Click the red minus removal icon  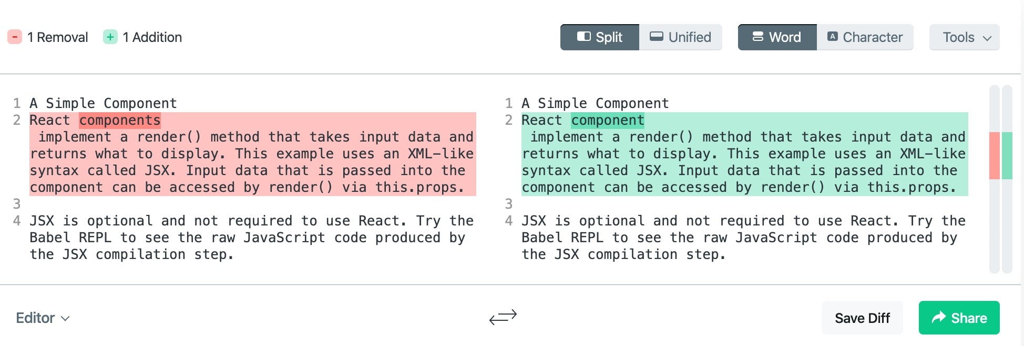click(x=15, y=37)
